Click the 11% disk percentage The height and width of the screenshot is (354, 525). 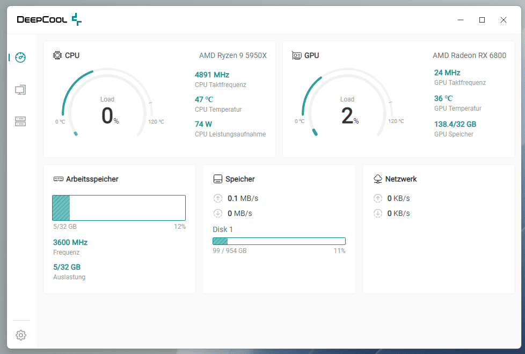[339, 251]
